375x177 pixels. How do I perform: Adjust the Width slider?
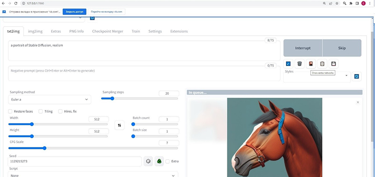click(x=58, y=124)
